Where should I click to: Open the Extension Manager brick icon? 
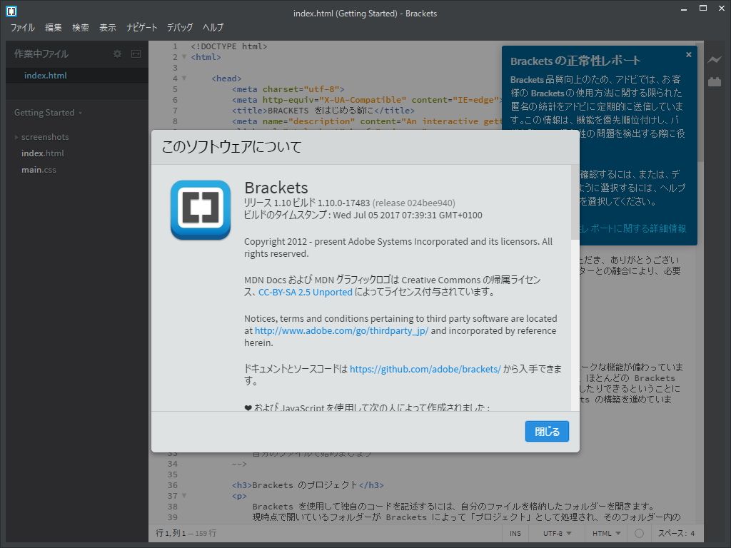[715, 81]
